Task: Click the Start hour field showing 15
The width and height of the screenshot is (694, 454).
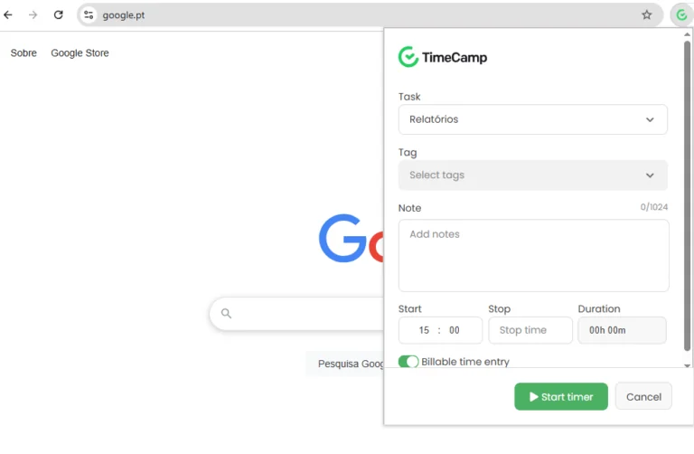Action: (x=424, y=330)
